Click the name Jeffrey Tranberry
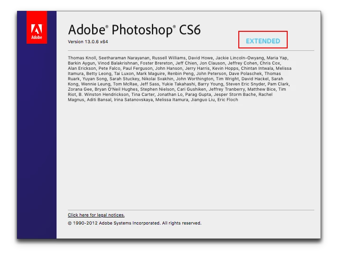 tap(227, 89)
